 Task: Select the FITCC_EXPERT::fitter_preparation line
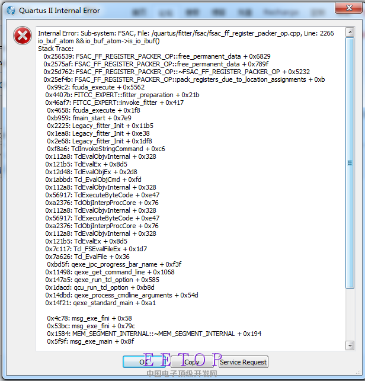[122, 95]
